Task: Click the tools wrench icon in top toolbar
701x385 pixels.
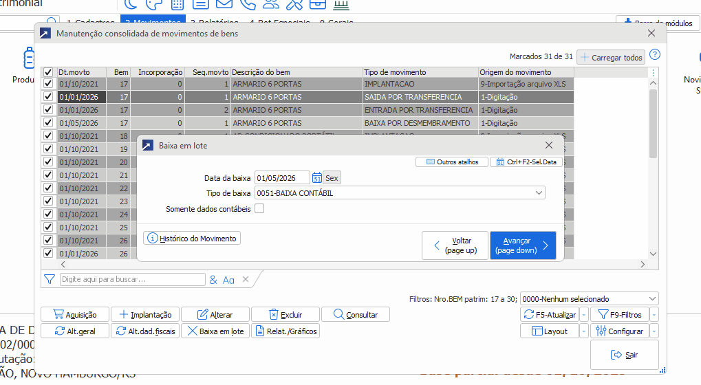Action: click(294, 4)
